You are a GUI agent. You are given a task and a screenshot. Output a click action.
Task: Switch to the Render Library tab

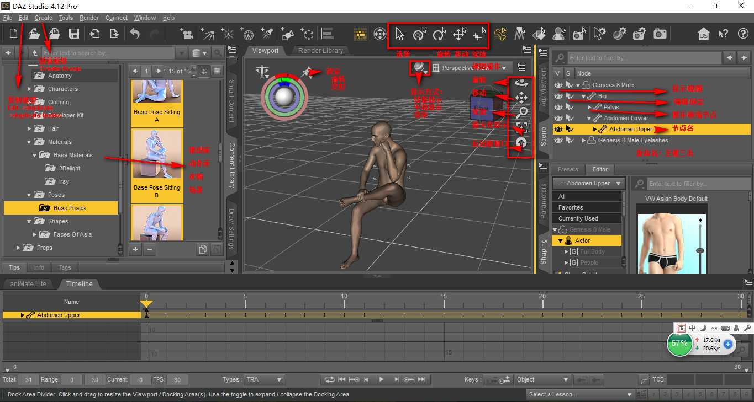click(x=320, y=51)
